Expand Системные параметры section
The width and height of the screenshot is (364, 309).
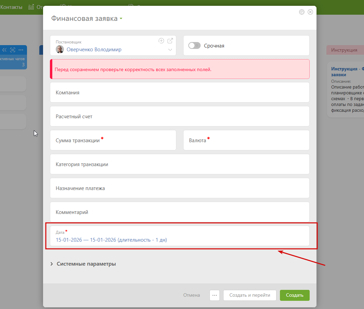click(83, 264)
